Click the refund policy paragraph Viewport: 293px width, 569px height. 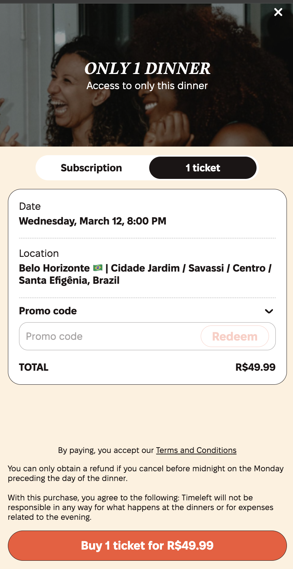point(146,473)
